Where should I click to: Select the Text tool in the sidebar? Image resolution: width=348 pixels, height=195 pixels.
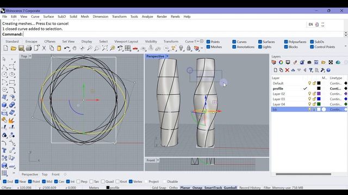point(4,151)
